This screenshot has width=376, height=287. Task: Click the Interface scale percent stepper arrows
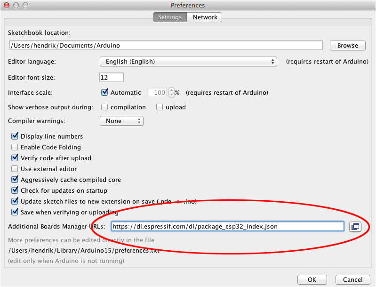(x=171, y=92)
